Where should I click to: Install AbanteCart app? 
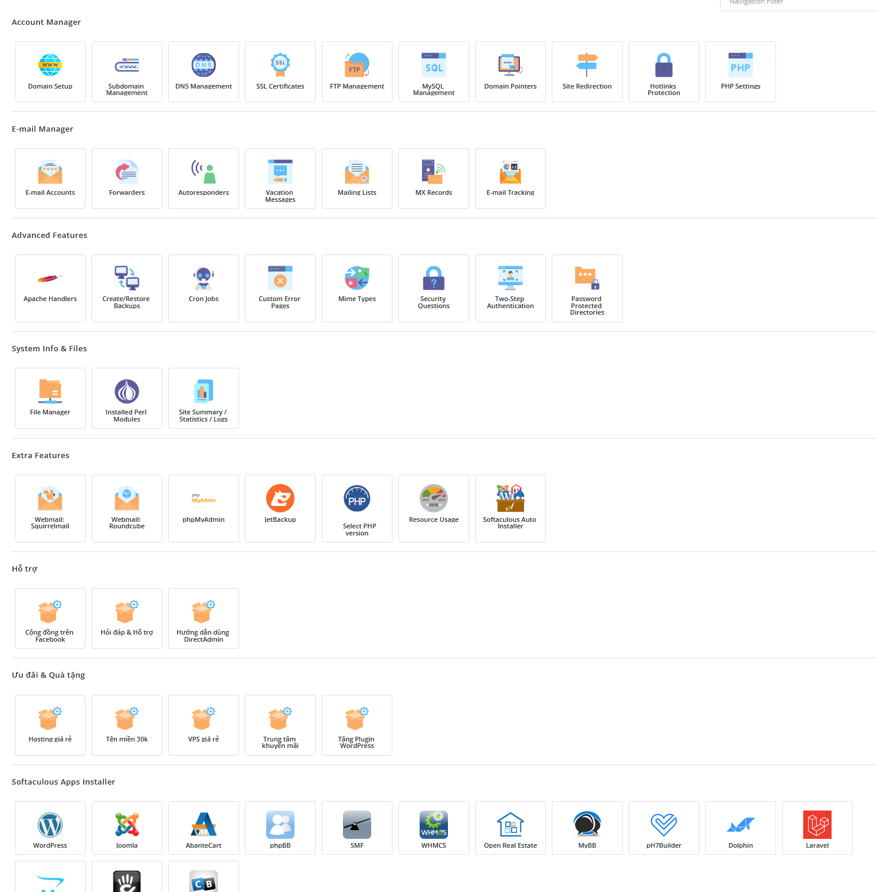(x=204, y=828)
